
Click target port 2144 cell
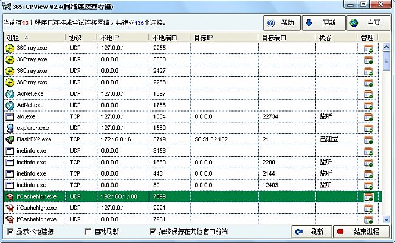pyautogui.click(x=269, y=174)
